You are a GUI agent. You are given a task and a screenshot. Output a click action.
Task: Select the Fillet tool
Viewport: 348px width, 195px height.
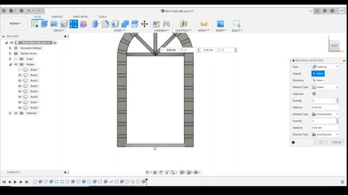[x=105, y=24]
